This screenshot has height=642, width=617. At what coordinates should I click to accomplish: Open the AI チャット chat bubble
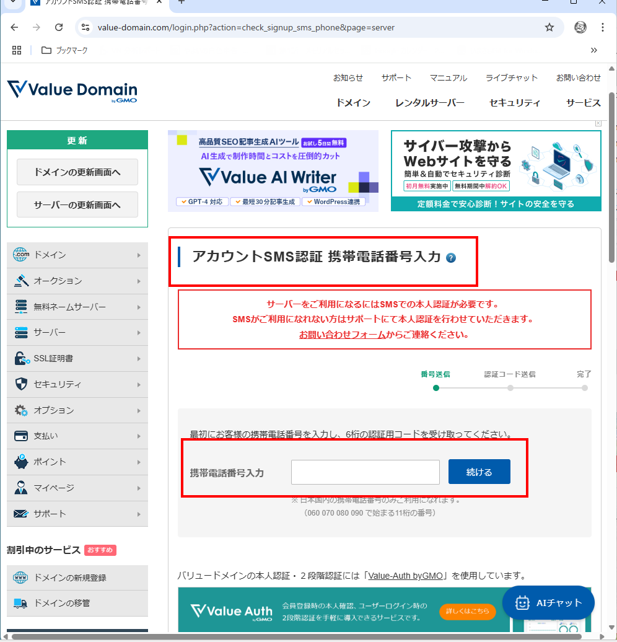549,602
